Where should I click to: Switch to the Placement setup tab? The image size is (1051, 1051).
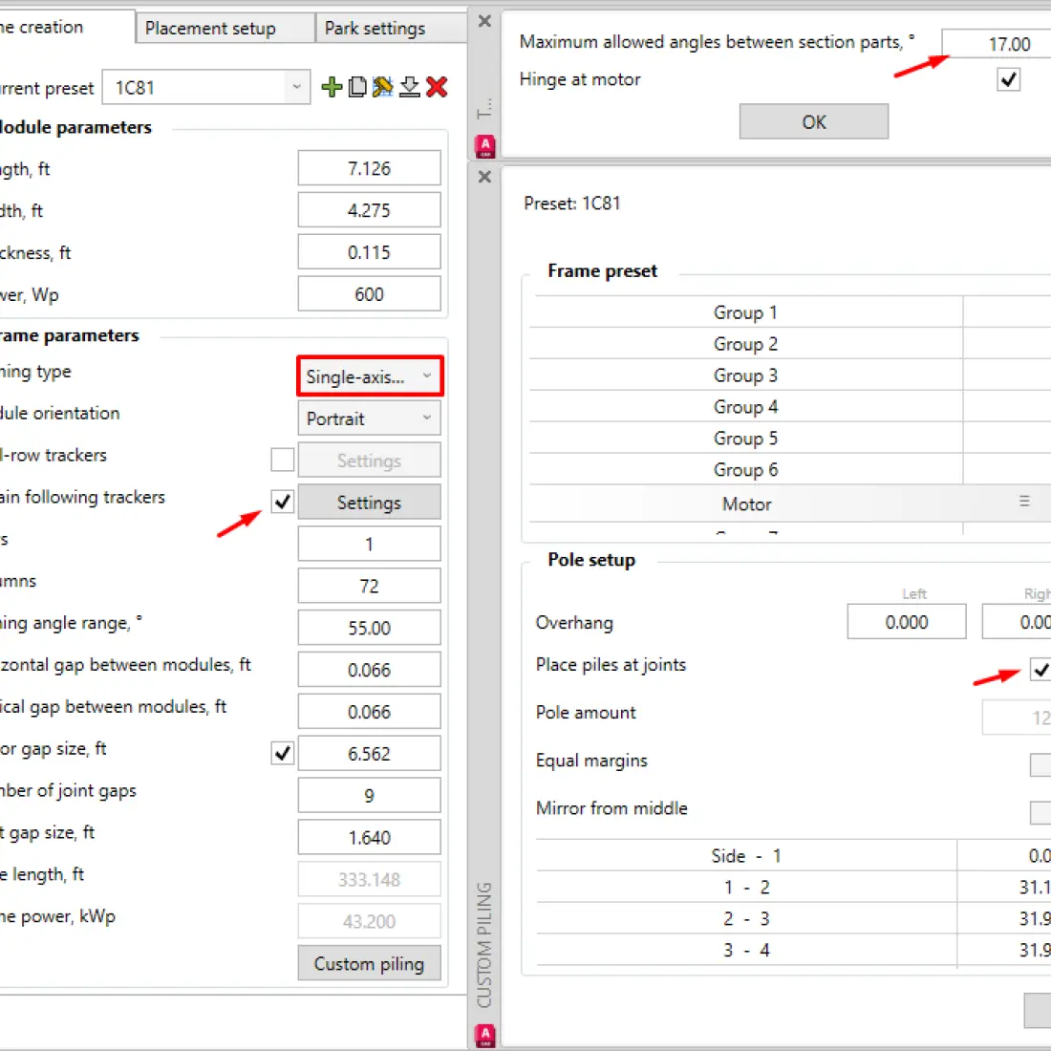coord(225,29)
